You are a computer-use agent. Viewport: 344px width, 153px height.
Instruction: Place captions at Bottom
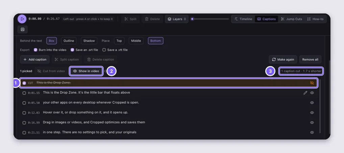155,41
